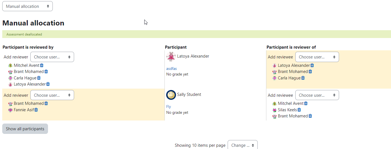Delete reviewer Mitchel Avent for Latoya Alexander
The height and width of the screenshot is (149, 391).
42,65
